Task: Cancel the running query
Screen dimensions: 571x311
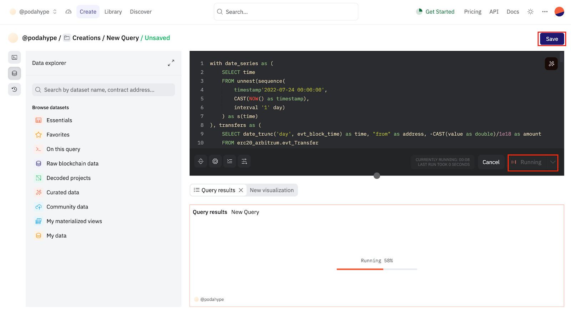Action: click(491, 162)
